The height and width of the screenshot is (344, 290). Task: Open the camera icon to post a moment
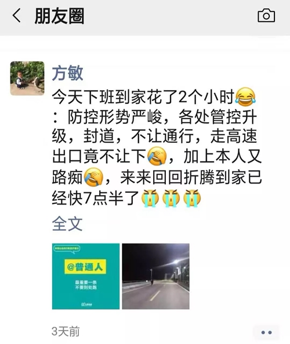pyautogui.click(x=266, y=15)
